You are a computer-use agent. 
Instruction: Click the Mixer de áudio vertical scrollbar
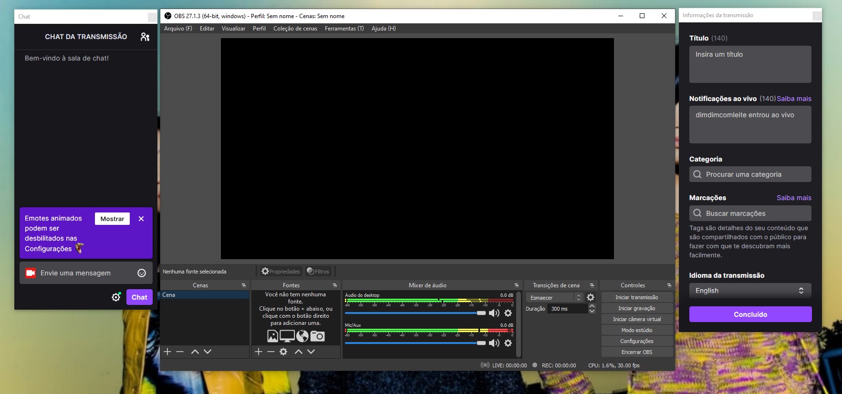coord(519,324)
